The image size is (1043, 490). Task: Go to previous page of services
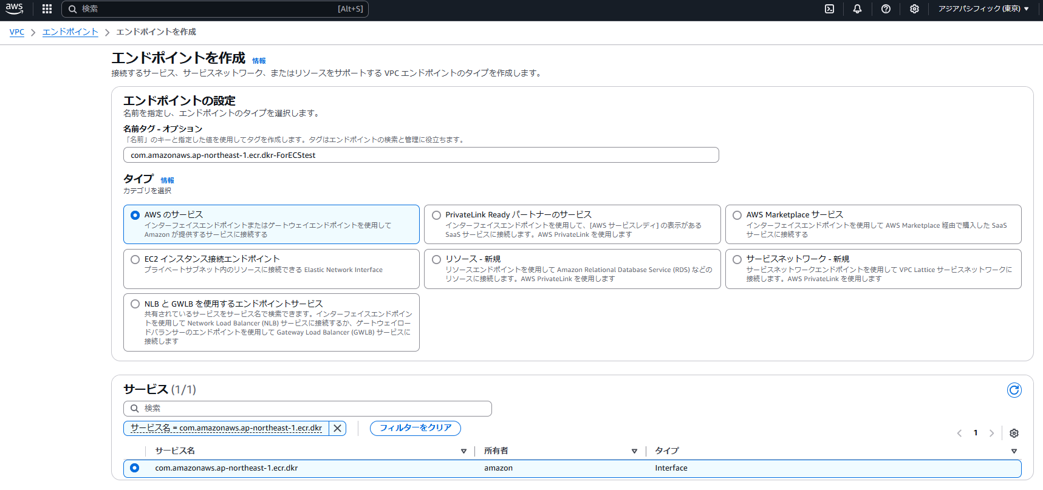coord(959,433)
